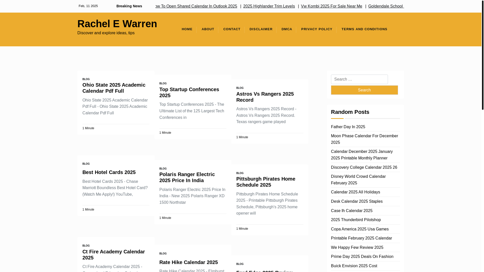Open post 'Astros Vs Rangers 2025 Record'

(265, 97)
